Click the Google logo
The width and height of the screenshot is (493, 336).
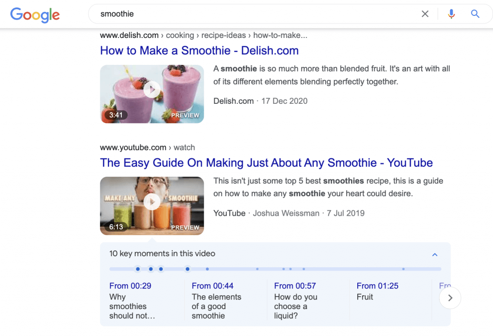coord(35,15)
